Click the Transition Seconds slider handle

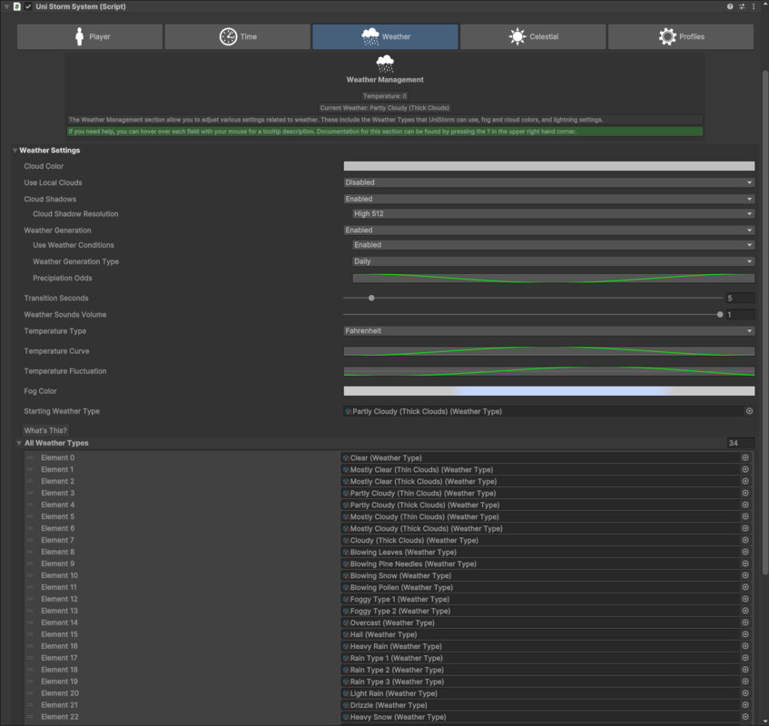(371, 298)
